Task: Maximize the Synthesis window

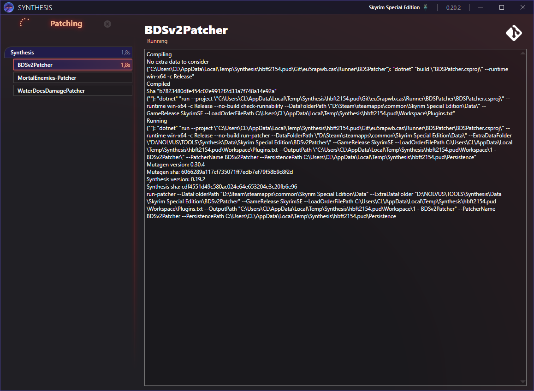Action: (x=501, y=7)
